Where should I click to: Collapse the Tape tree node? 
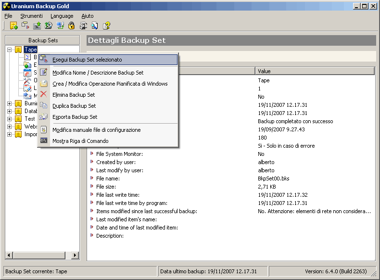pyautogui.click(x=10, y=50)
